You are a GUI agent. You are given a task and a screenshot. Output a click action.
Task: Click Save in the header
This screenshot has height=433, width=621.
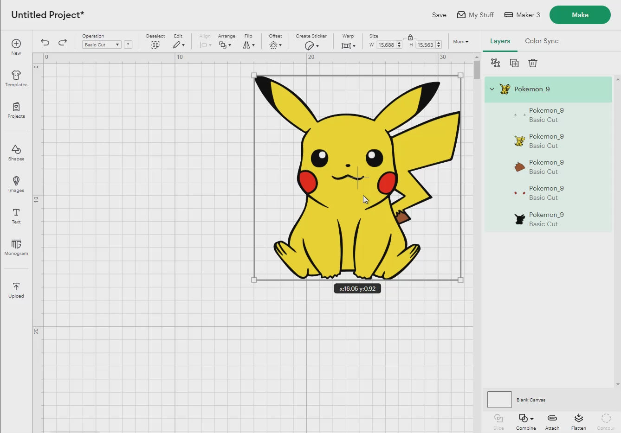tap(439, 15)
